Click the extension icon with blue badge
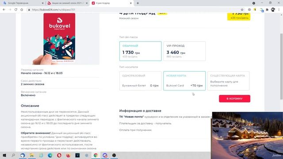The image size is (283, 159). coord(261,10)
